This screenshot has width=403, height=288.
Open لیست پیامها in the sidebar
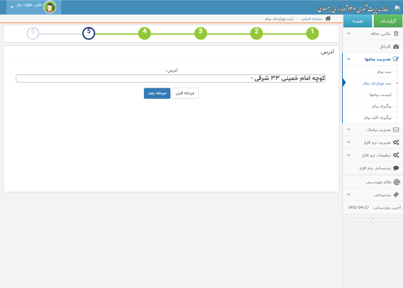click(x=380, y=95)
